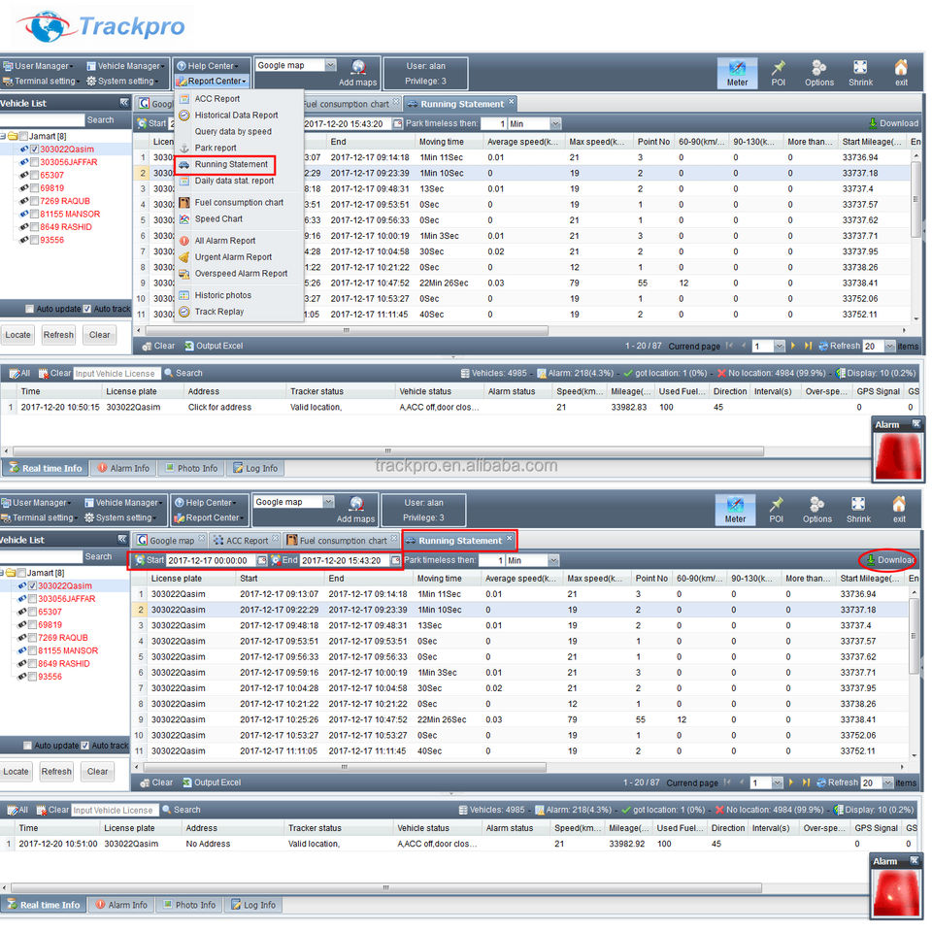Uncheck 303022Qasim in the upper vehicle list
The image size is (932, 932).
[35, 150]
